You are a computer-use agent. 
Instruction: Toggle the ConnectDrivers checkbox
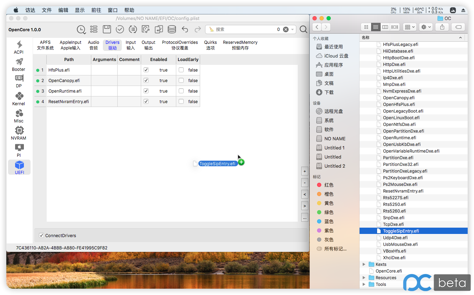point(41,235)
